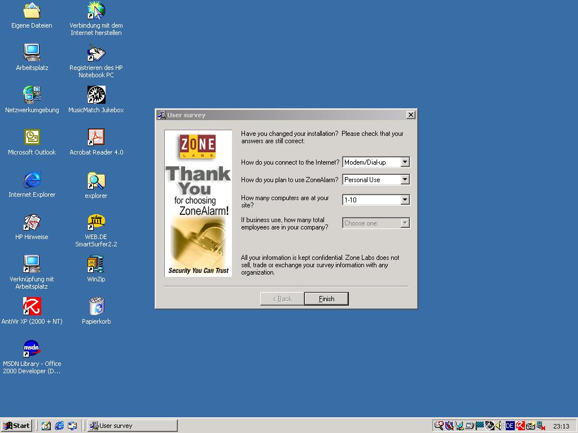Click the User survey taskbar button
This screenshot has width=578, height=433.
click(x=133, y=426)
